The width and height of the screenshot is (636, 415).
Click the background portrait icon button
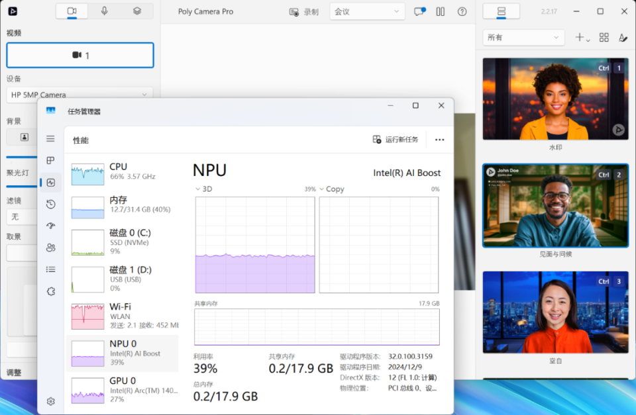(x=25, y=137)
